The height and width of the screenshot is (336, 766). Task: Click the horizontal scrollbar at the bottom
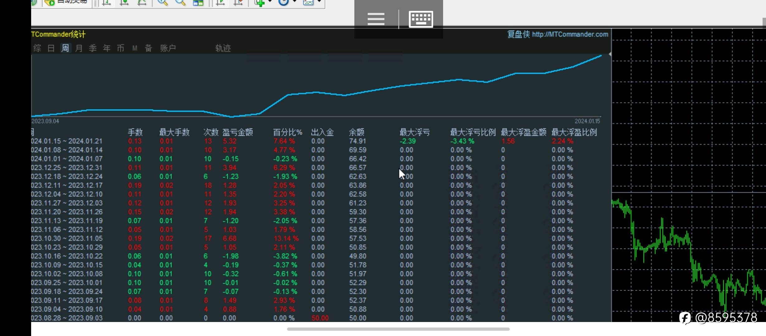click(398, 329)
